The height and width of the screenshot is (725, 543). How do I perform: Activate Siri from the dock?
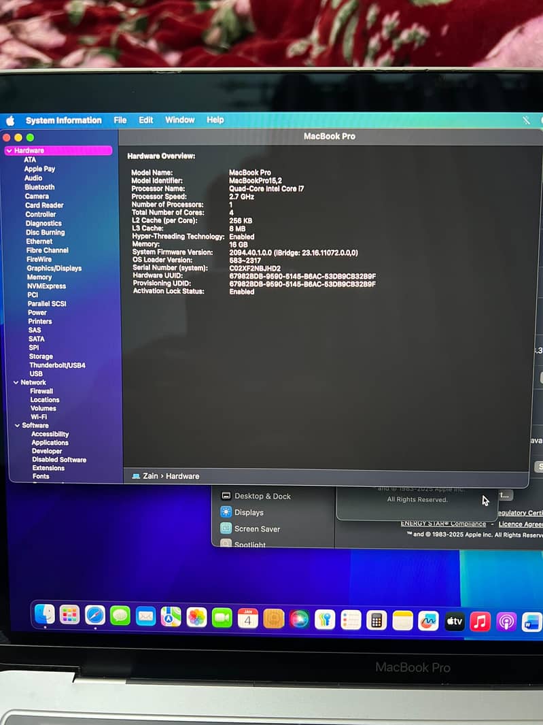click(300, 619)
